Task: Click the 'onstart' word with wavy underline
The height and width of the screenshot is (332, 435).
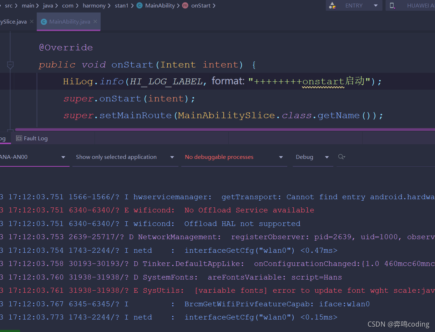Action: pos(323,82)
